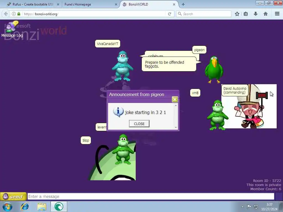Click the CLOSE button in announcement
Screen dimensions: 283x212
point(139,124)
